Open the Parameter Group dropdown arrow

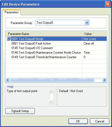pyautogui.click(x=87, y=23)
